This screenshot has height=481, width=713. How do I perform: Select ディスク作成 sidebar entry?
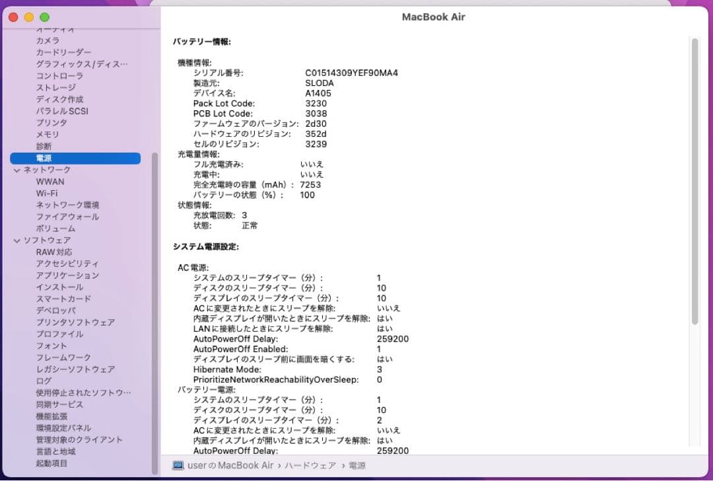[x=59, y=99]
